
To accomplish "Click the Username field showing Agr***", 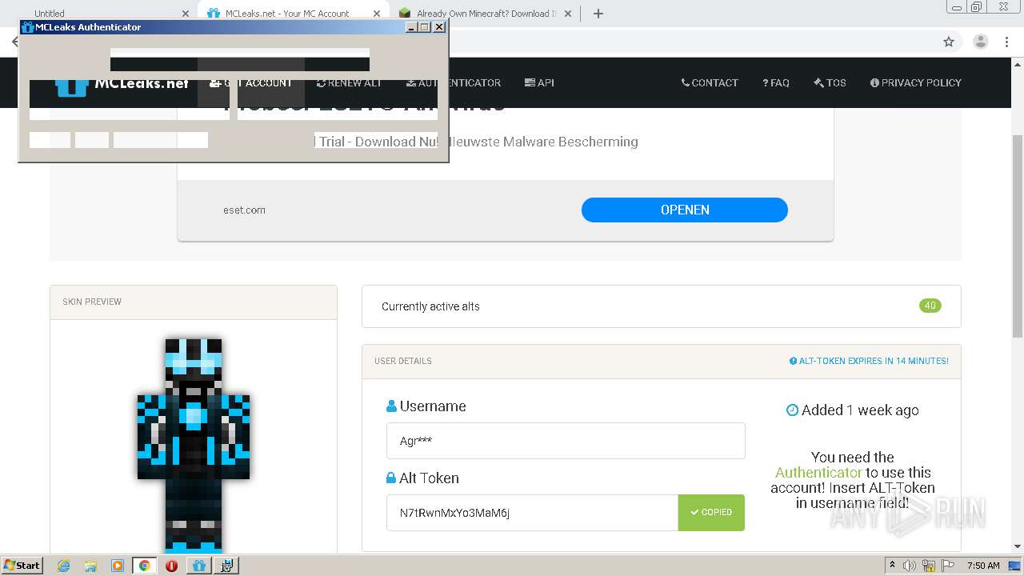I will [566, 441].
